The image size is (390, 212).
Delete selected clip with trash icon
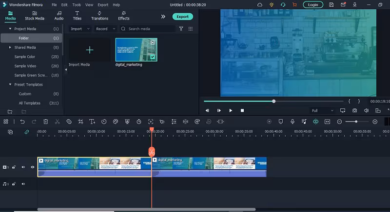tap(45, 122)
